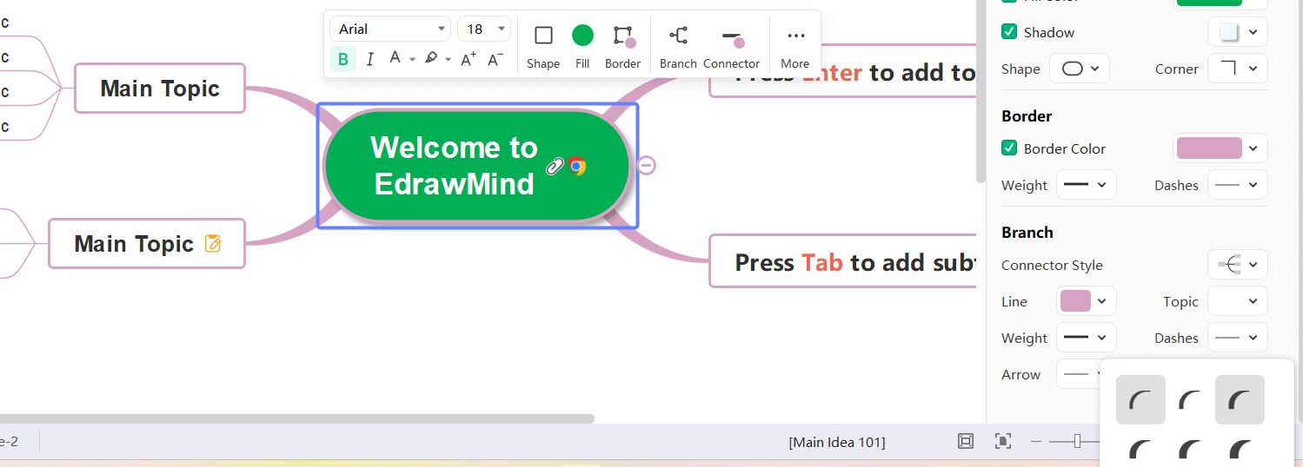Select the Press Enter to add topic node
The height and width of the screenshot is (467, 1303).
click(x=843, y=71)
